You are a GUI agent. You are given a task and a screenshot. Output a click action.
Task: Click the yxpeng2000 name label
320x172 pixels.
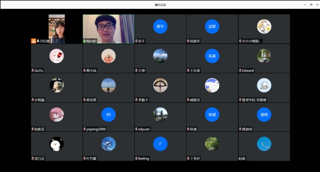96,129
